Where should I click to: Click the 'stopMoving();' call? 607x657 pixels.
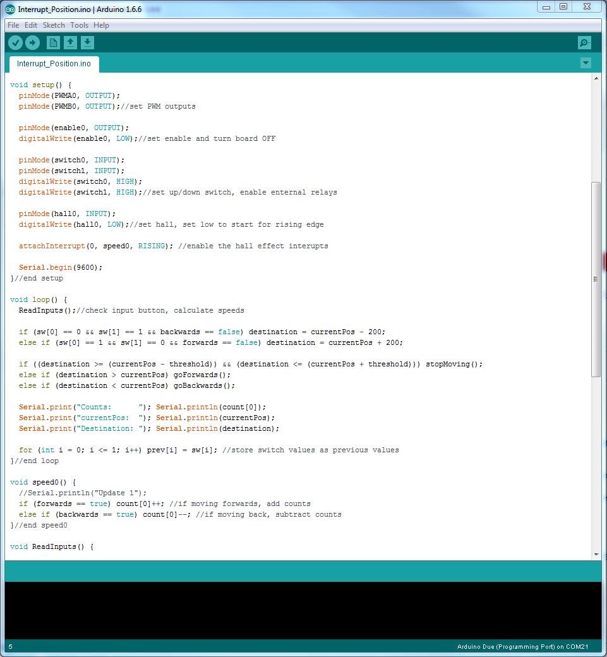tap(454, 364)
